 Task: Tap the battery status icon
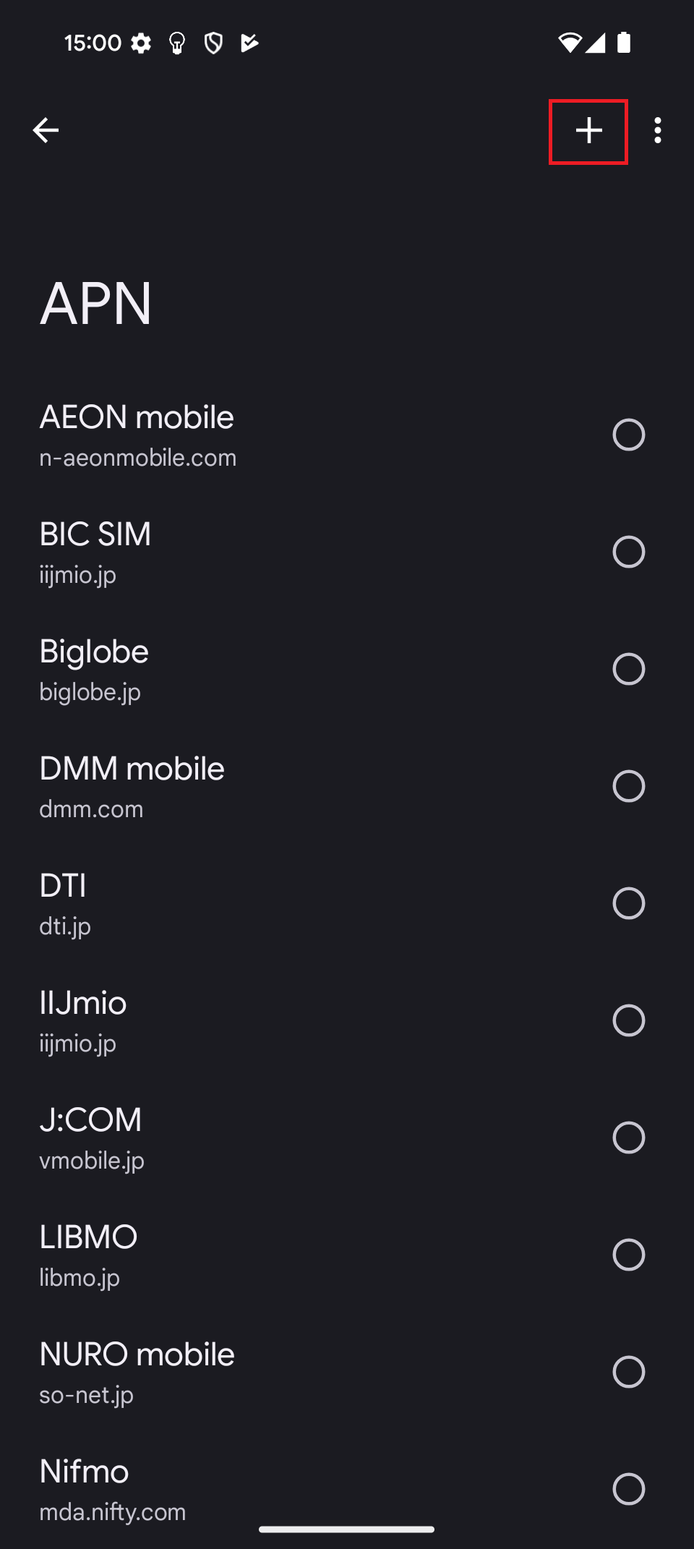pos(624,43)
